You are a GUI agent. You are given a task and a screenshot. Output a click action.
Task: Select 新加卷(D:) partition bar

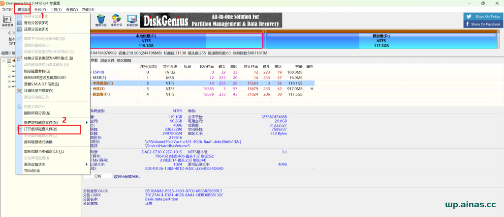[382, 41]
